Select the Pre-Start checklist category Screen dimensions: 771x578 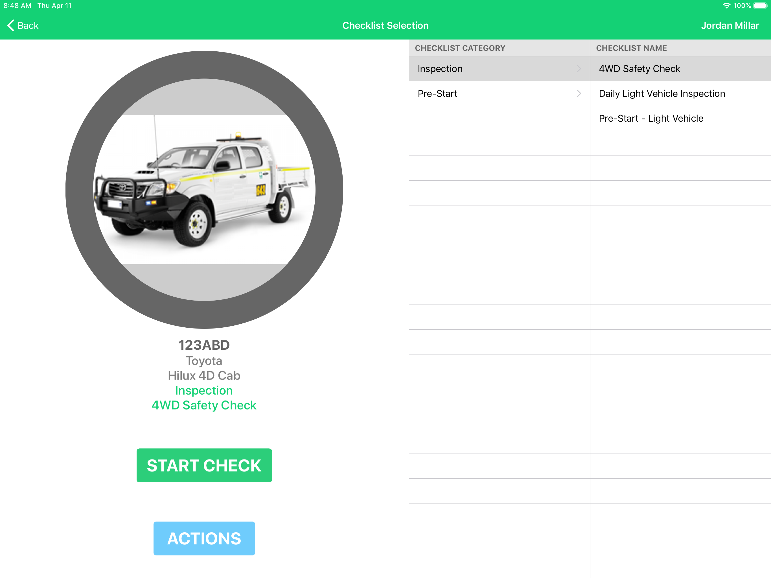click(437, 93)
